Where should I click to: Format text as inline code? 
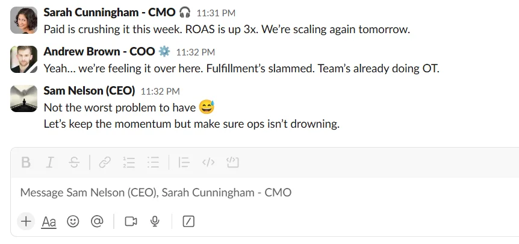point(208,163)
